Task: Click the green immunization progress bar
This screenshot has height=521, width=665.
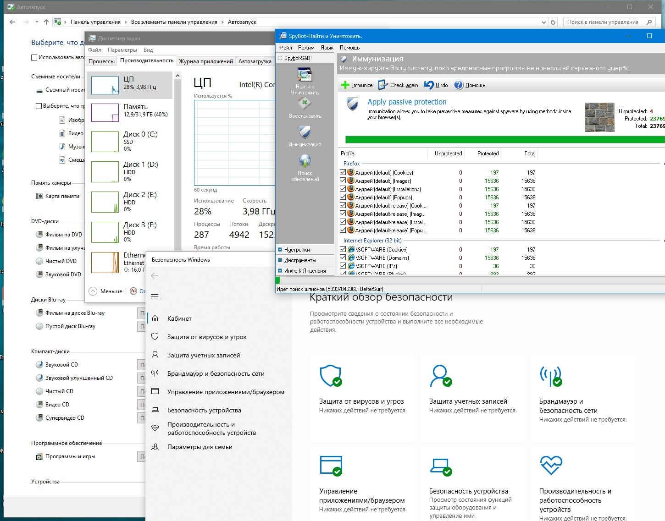Action: [x=505, y=140]
